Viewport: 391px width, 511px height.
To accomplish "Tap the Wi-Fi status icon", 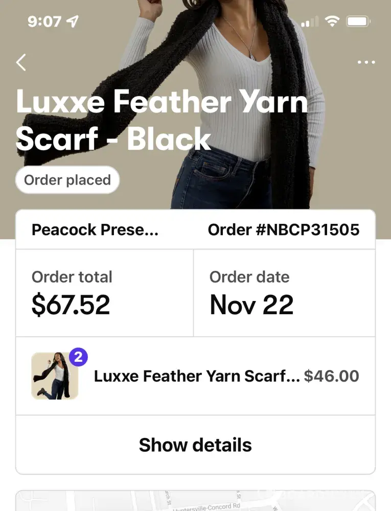I will coord(333,21).
